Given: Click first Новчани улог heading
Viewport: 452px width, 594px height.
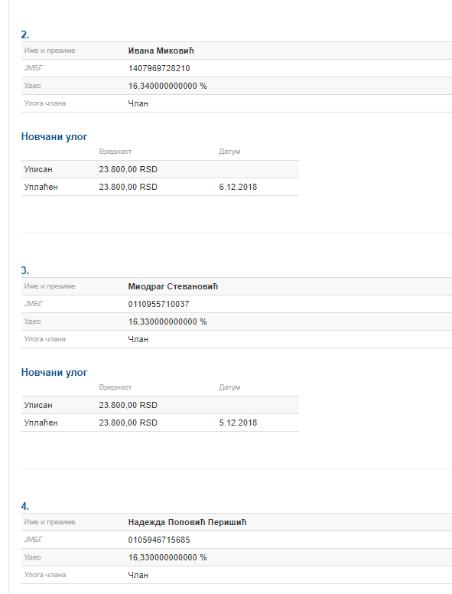Looking at the screenshot, I should point(54,137).
